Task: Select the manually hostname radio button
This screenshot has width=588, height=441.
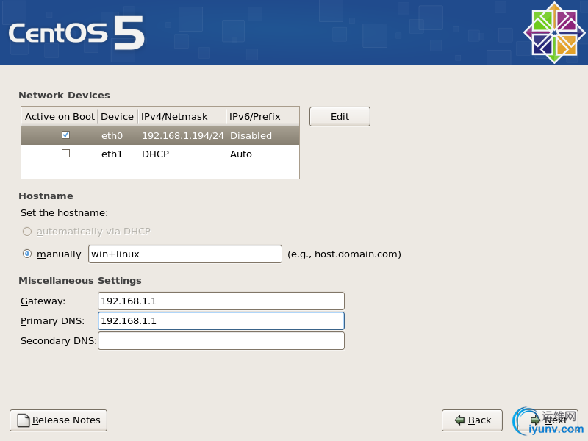Action: click(x=27, y=254)
